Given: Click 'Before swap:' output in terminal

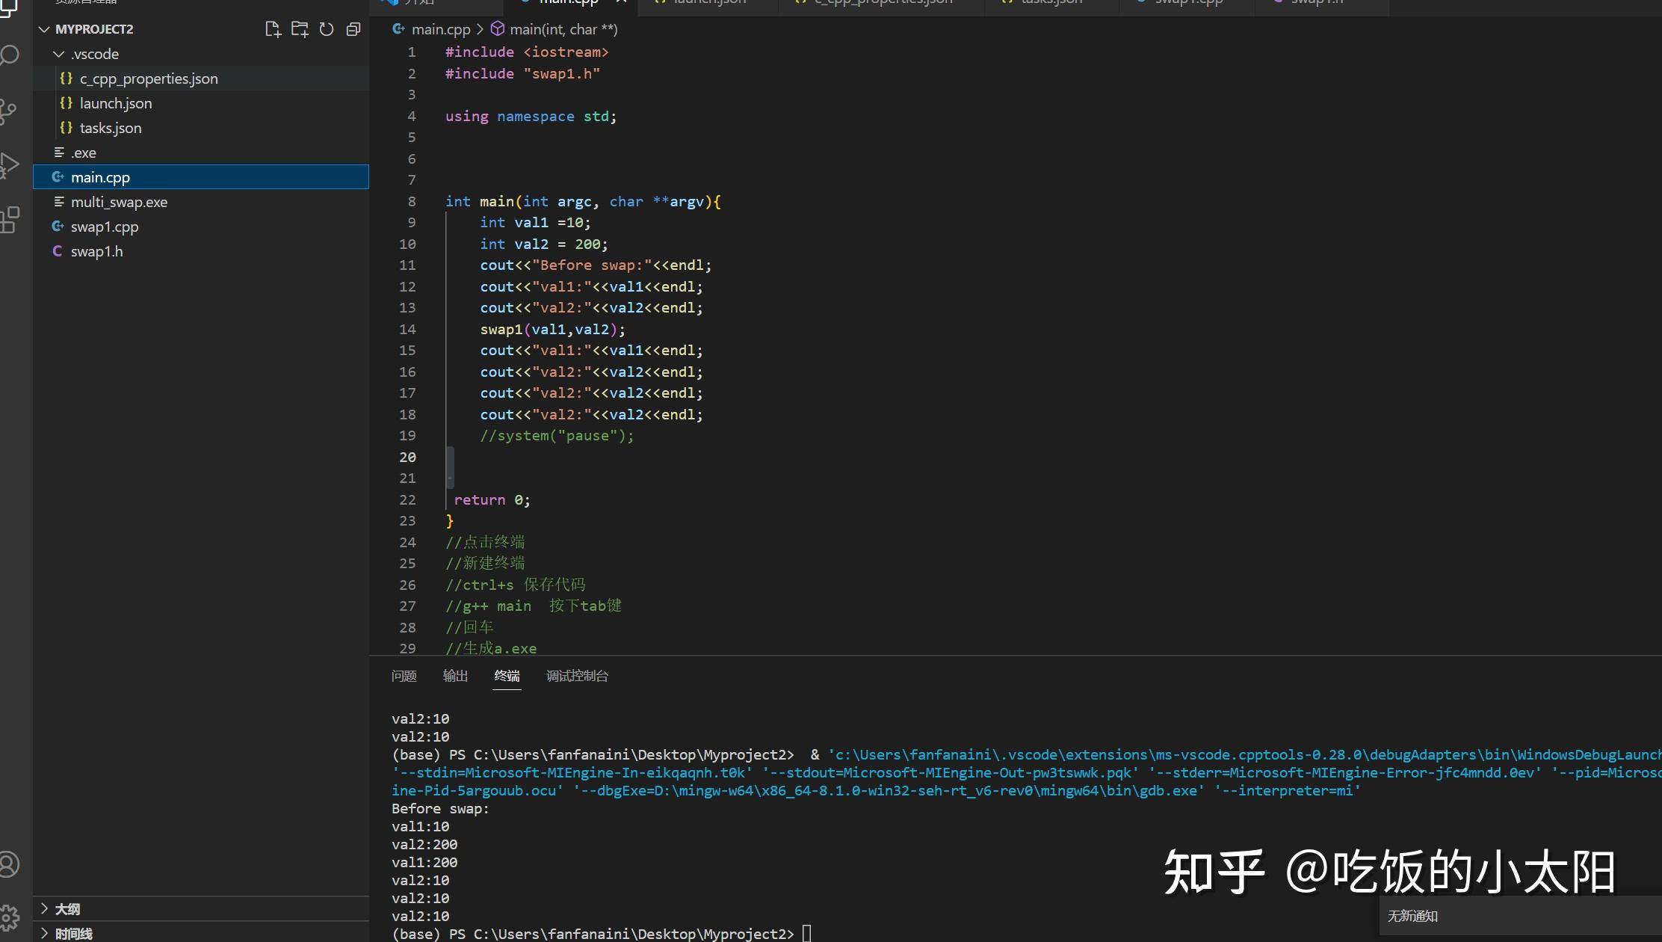Looking at the screenshot, I should click(440, 808).
